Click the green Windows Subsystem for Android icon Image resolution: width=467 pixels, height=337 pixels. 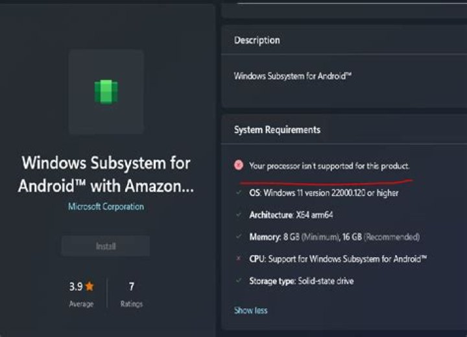click(x=106, y=92)
